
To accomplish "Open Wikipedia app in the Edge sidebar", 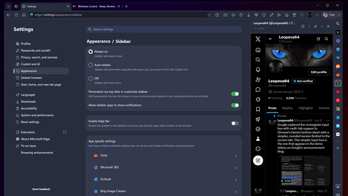I will [x=337, y=32].
